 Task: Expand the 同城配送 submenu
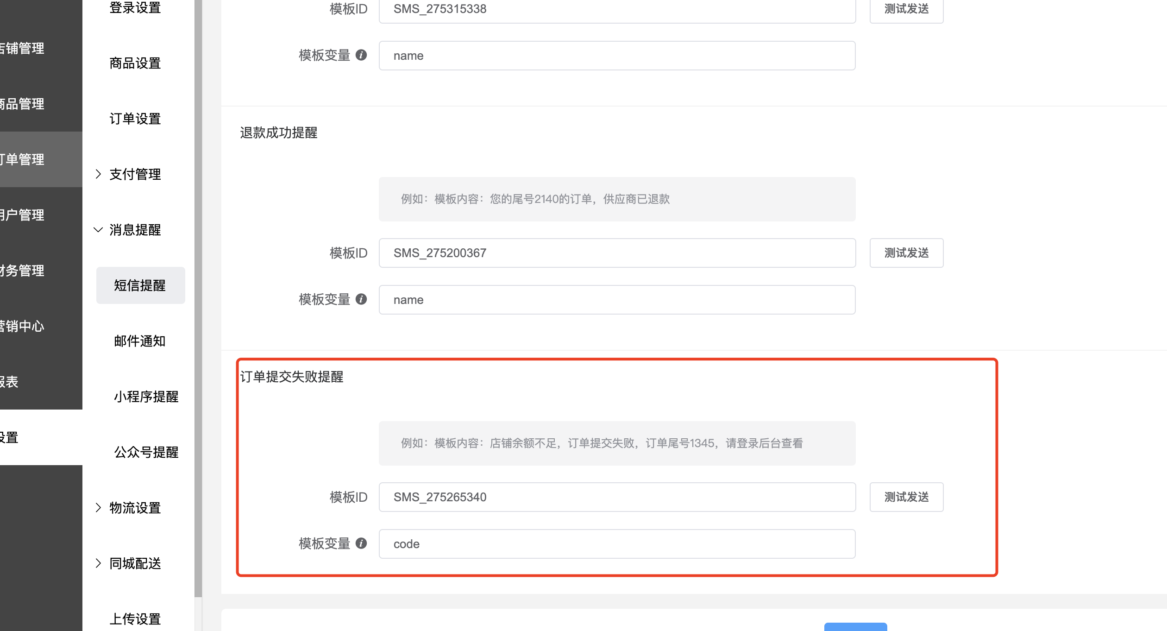coord(134,563)
